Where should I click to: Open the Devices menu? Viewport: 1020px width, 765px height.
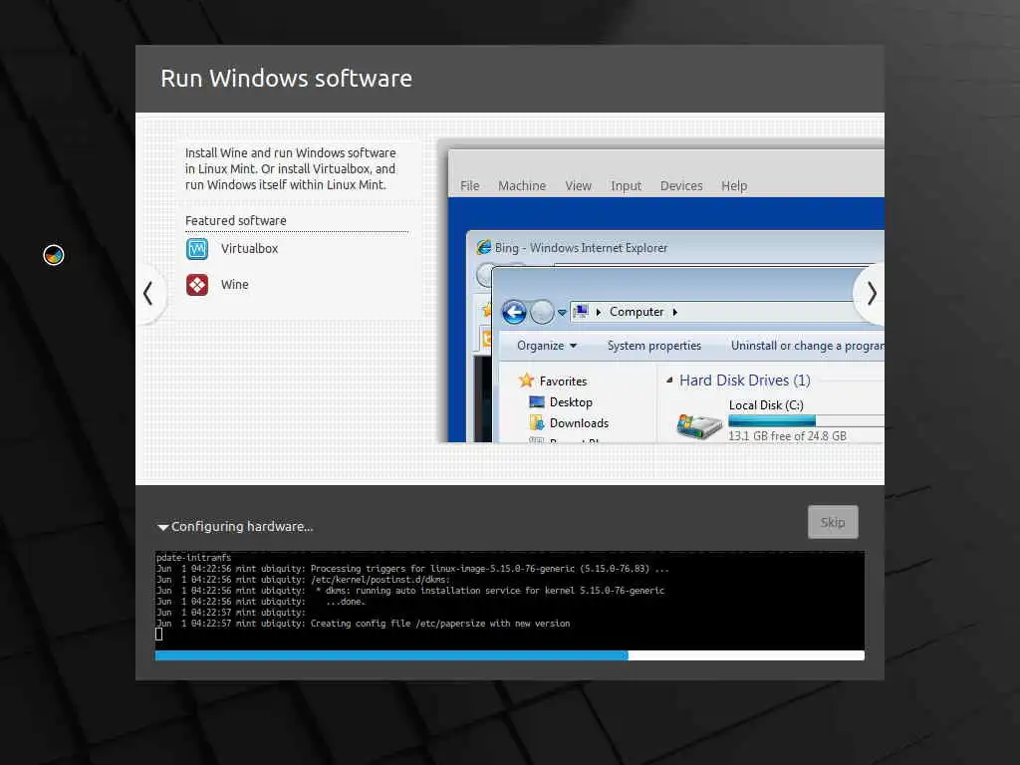tap(681, 186)
